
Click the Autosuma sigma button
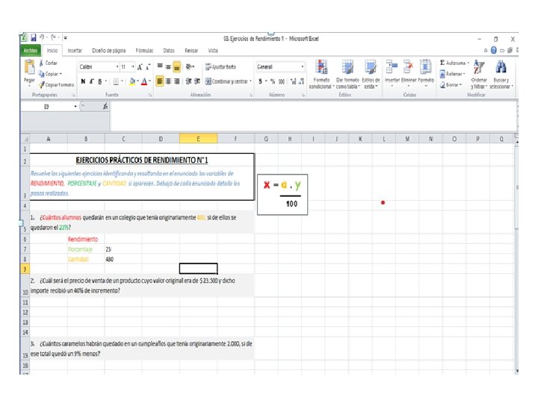(454, 63)
